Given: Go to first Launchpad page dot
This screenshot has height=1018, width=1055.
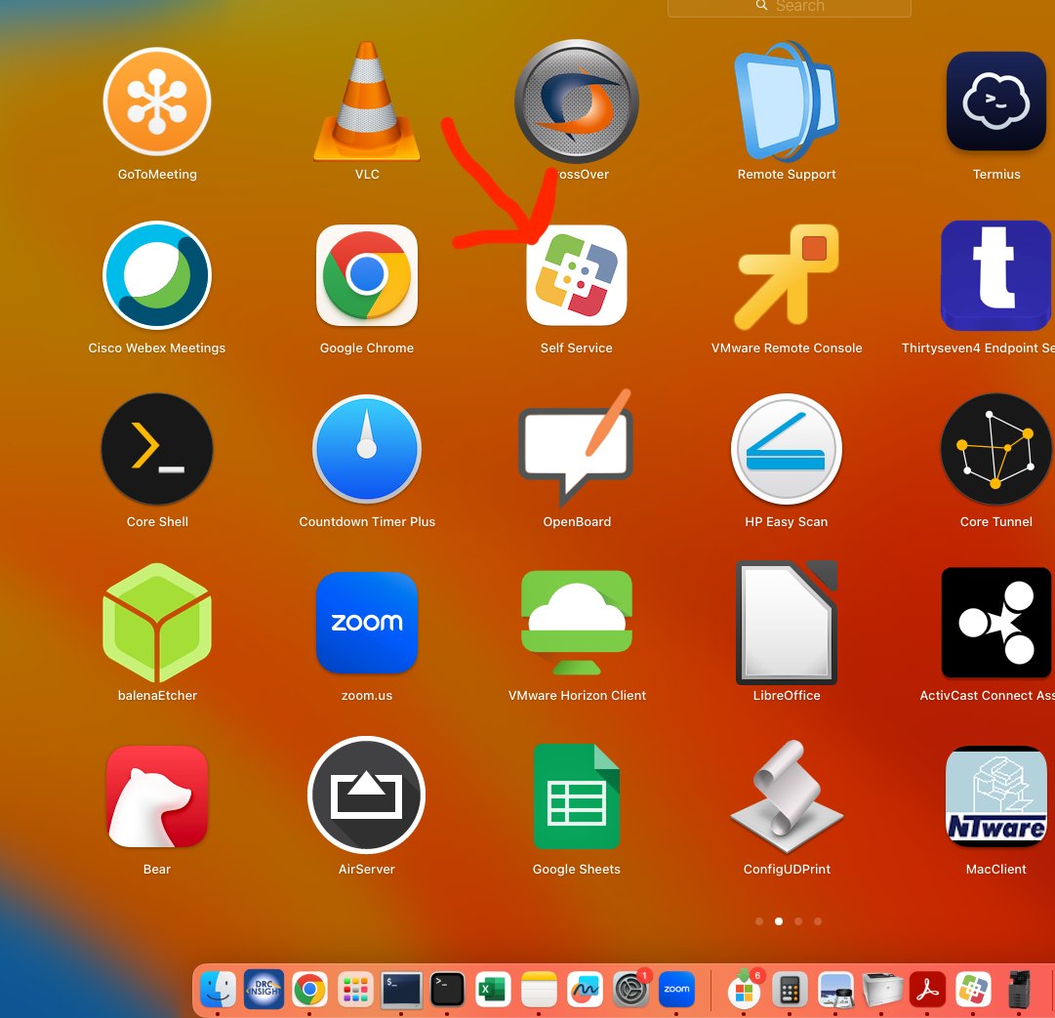Looking at the screenshot, I should click(x=759, y=921).
